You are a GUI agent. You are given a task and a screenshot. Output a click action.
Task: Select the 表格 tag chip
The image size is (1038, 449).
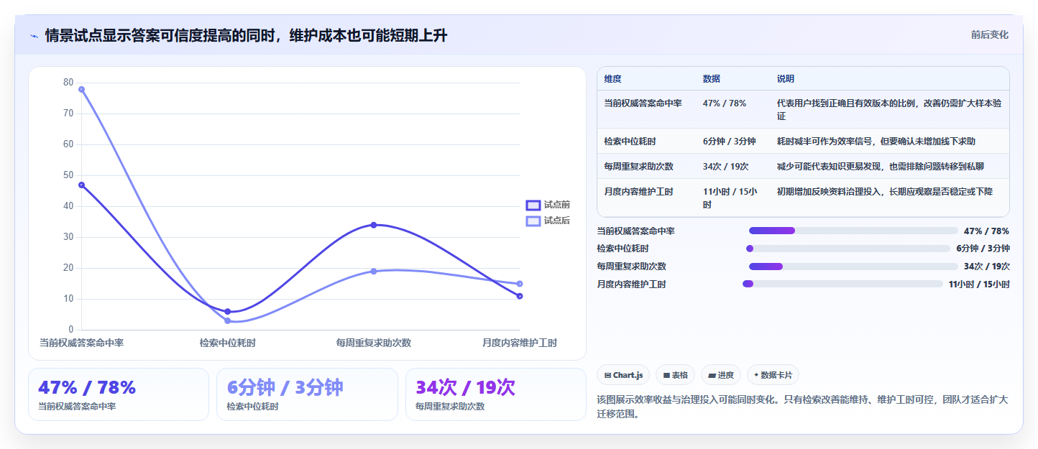pyautogui.click(x=675, y=375)
